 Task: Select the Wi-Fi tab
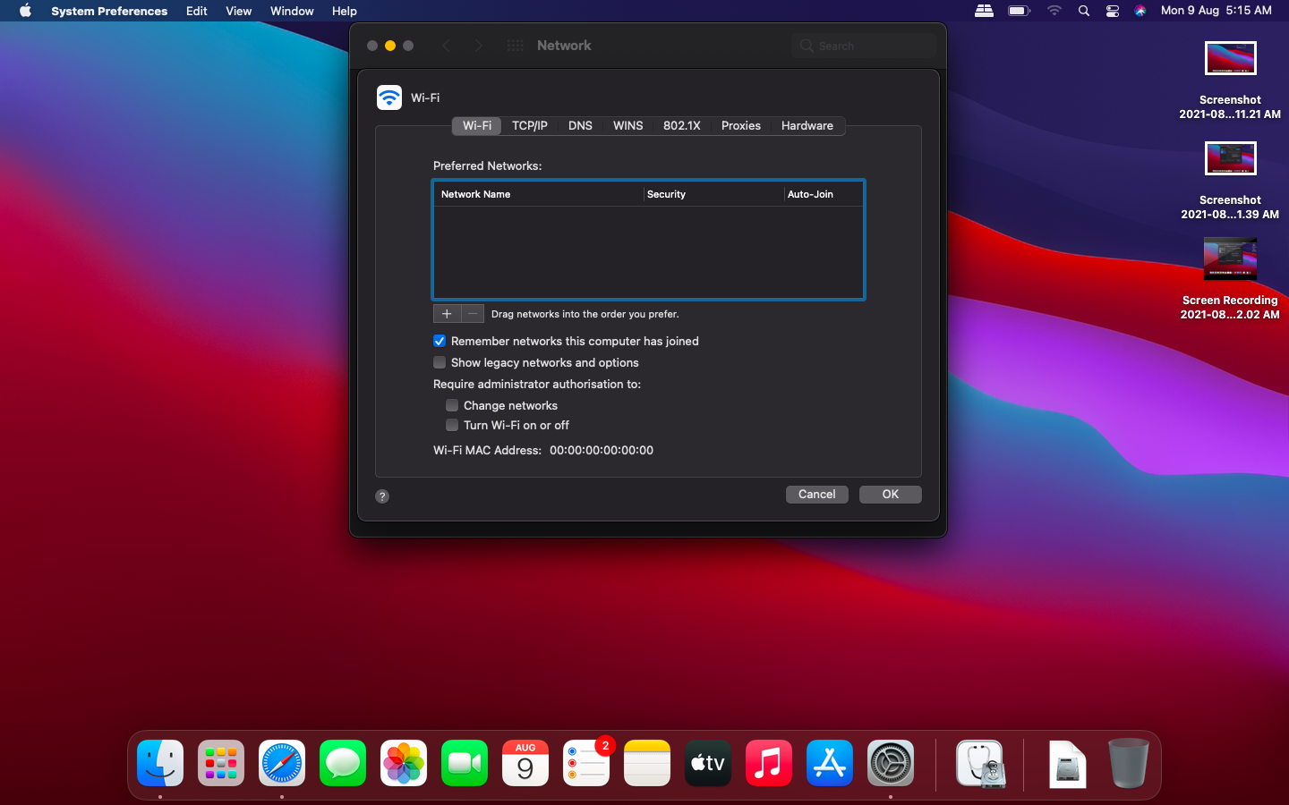point(477,126)
